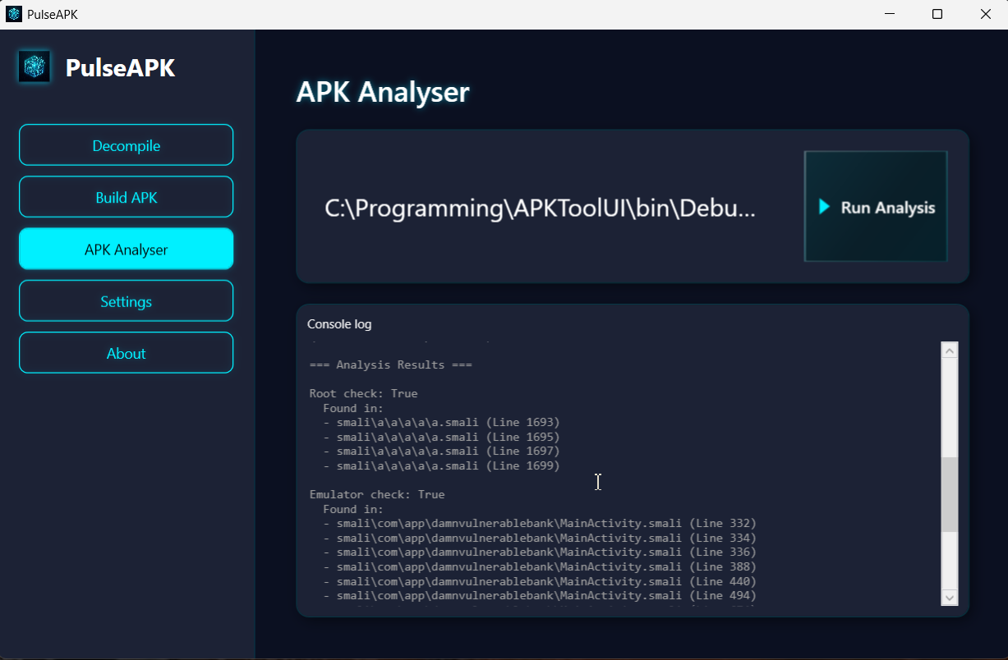
Task: Click the console log scrollbar thumb
Action: tap(950, 494)
